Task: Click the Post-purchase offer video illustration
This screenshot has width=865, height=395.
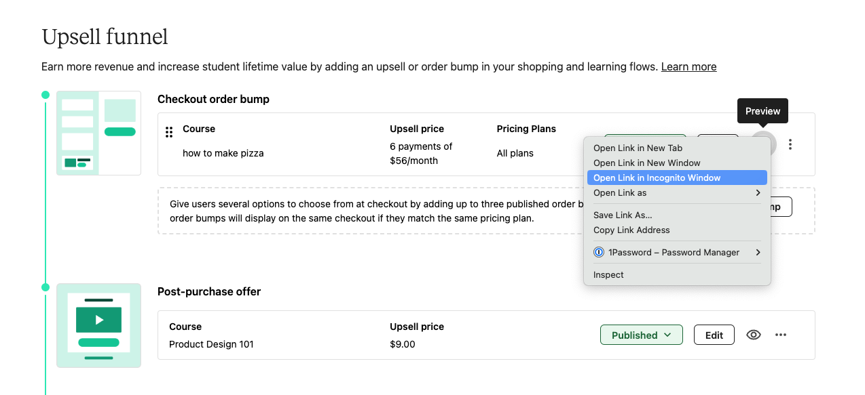Action: pyautogui.click(x=98, y=326)
